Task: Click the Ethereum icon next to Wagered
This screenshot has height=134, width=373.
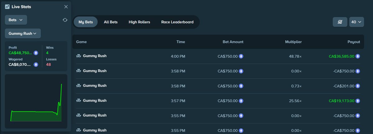Action: point(36,65)
